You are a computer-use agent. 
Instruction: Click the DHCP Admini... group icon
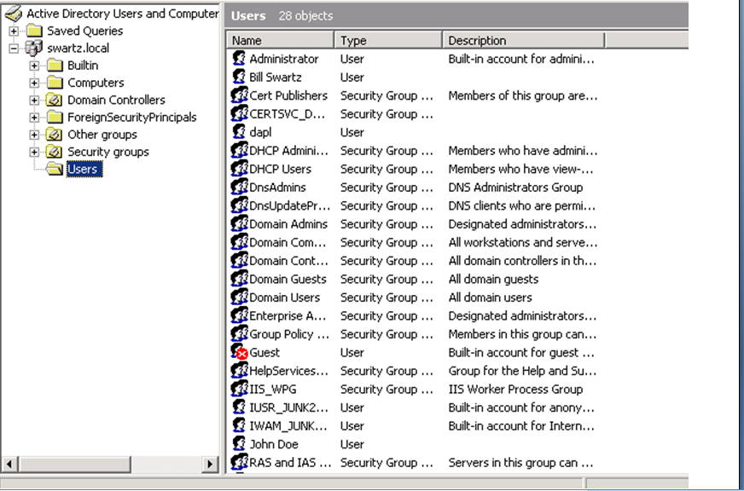239,150
